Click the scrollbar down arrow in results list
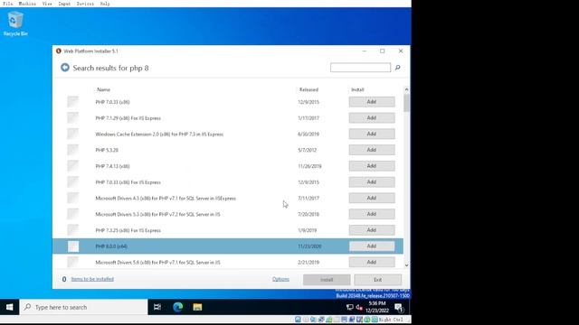Image resolution: width=579 pixels, height=325 pixels. (406, 265)
